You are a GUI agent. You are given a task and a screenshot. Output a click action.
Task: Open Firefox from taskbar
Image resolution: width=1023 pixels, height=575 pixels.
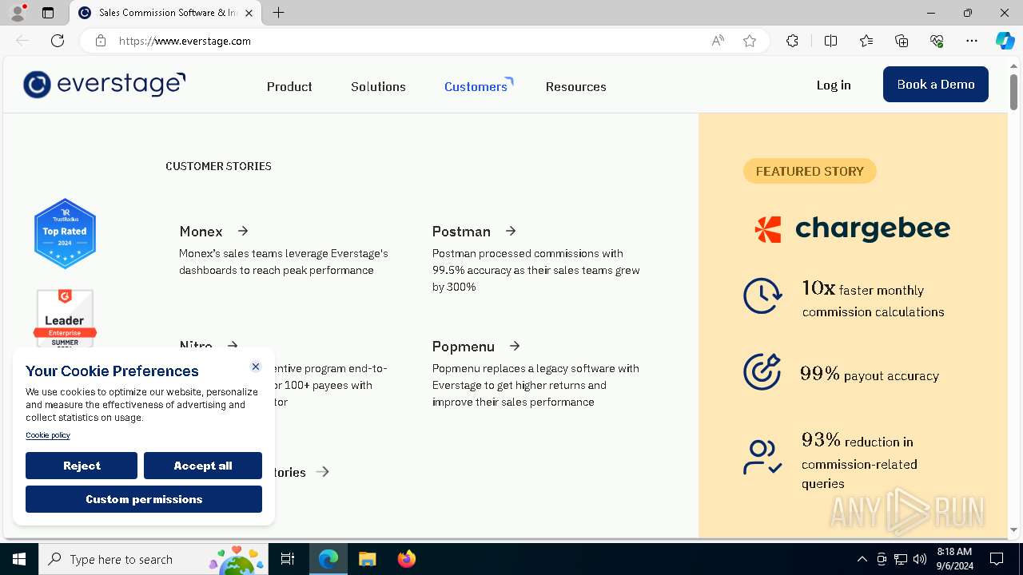pos(406,559)
